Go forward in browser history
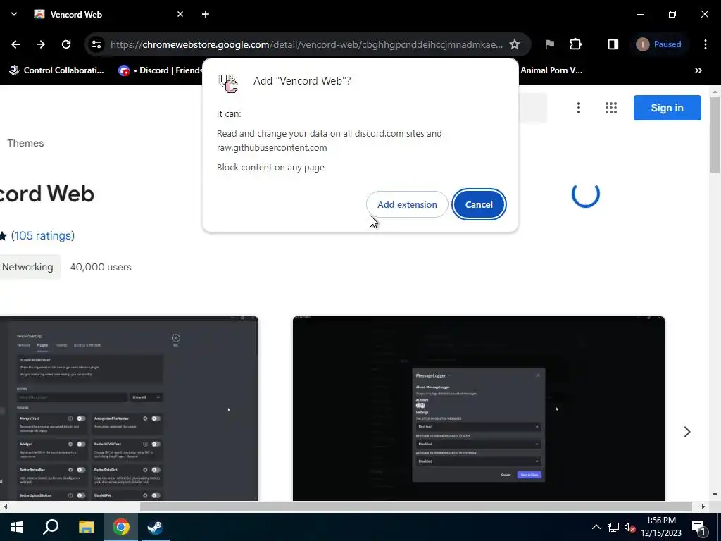This screenshot has height=541, width=721. click(41, 44)
